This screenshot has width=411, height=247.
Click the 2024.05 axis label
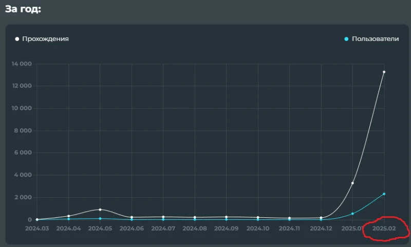pos(100,229)
